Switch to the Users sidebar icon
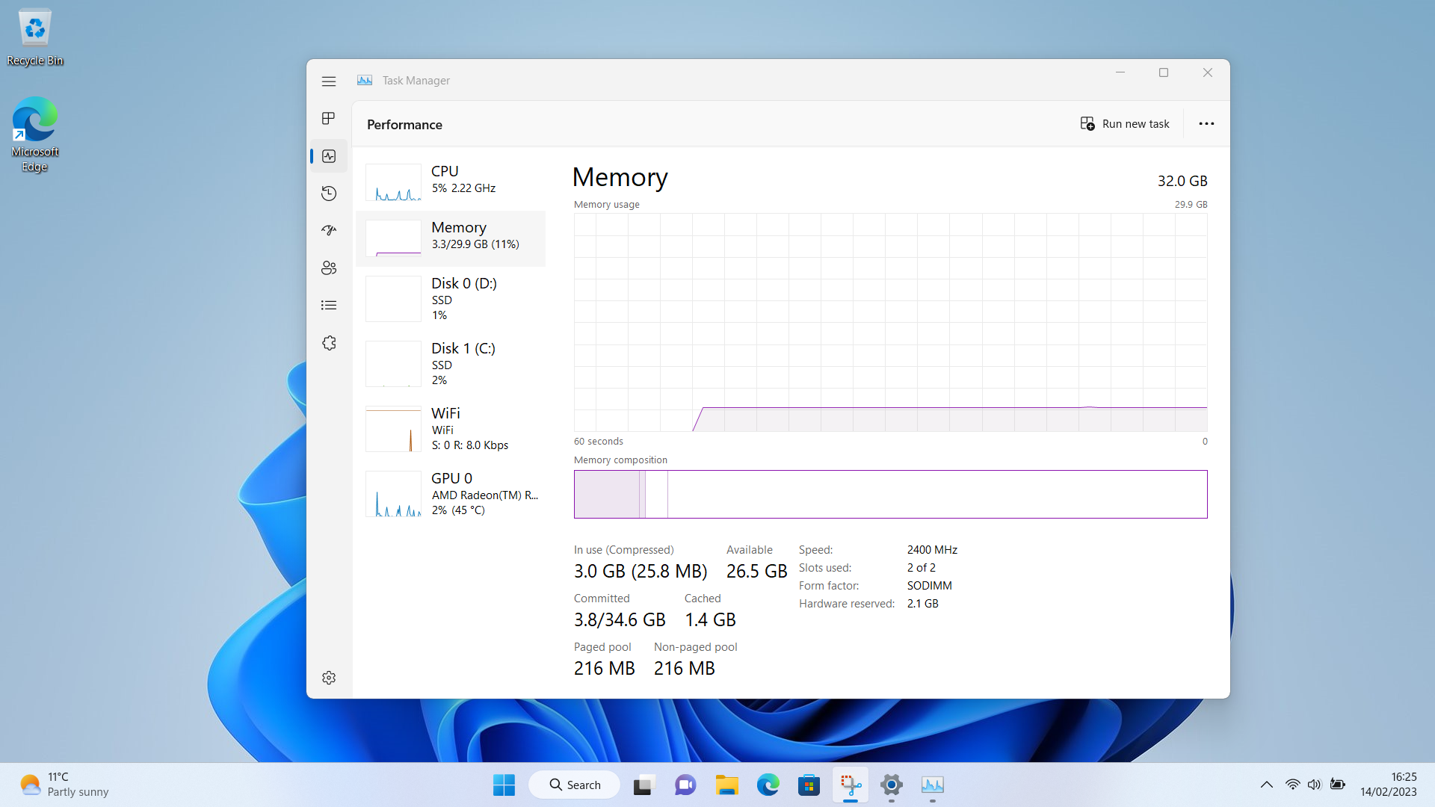 (x=329, y=268)
